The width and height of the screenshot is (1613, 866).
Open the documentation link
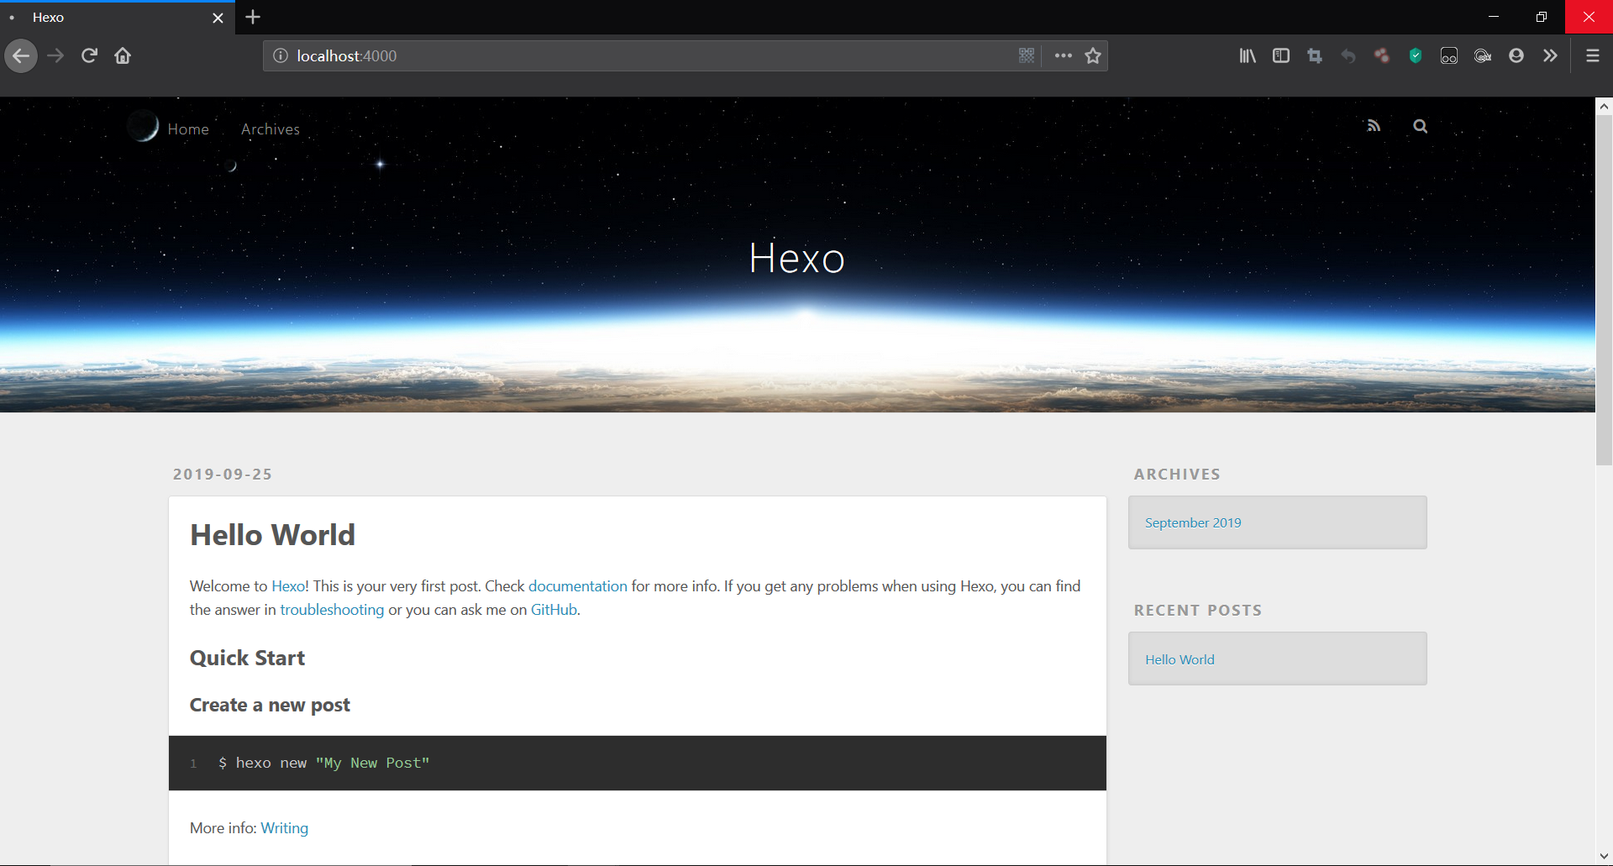578,586
